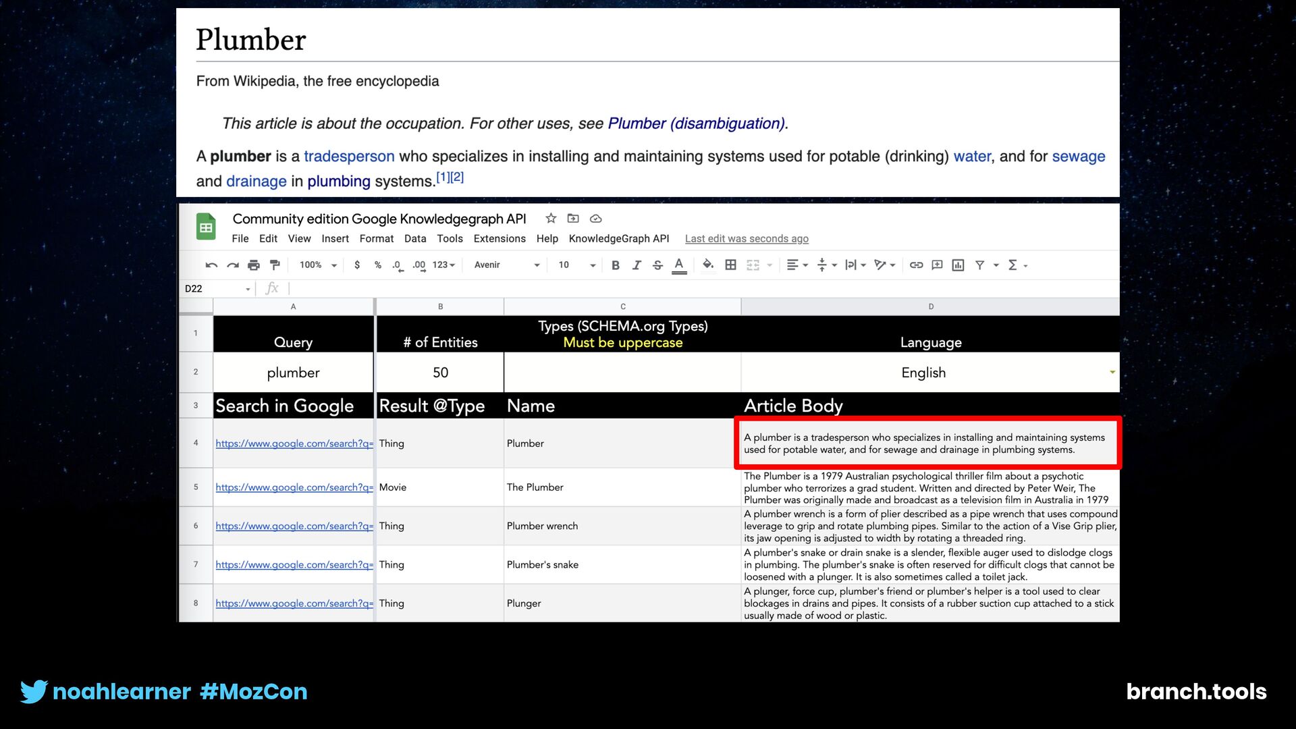Open text rotation dropdown
Viewport: 1296px width, 729px height.
(x=884, y=265)
